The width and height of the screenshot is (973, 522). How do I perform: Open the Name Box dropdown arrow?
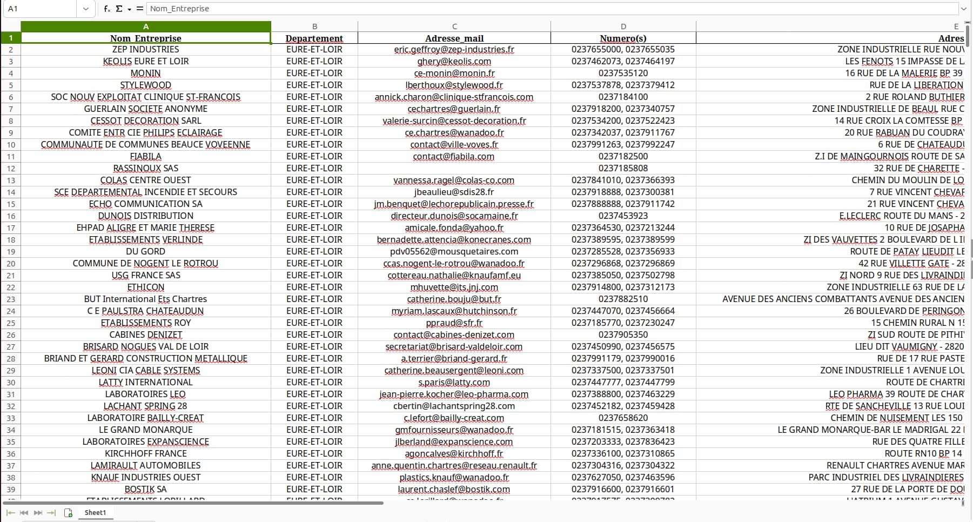(86, 9)
